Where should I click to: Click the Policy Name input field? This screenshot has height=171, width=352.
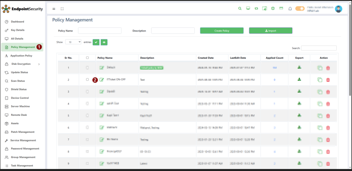[x=100, y=31]
